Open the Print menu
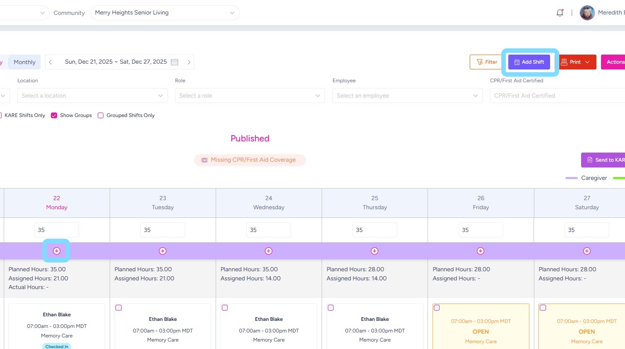Image resolution: width=625 pixels, height=349 pixels. [577, 62]
